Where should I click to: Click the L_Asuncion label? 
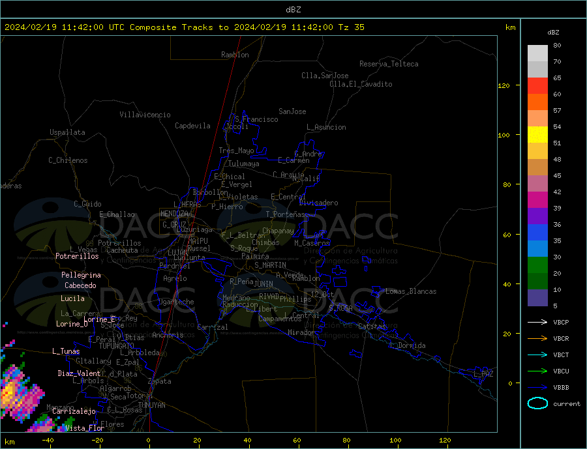(x=327, y=127)
